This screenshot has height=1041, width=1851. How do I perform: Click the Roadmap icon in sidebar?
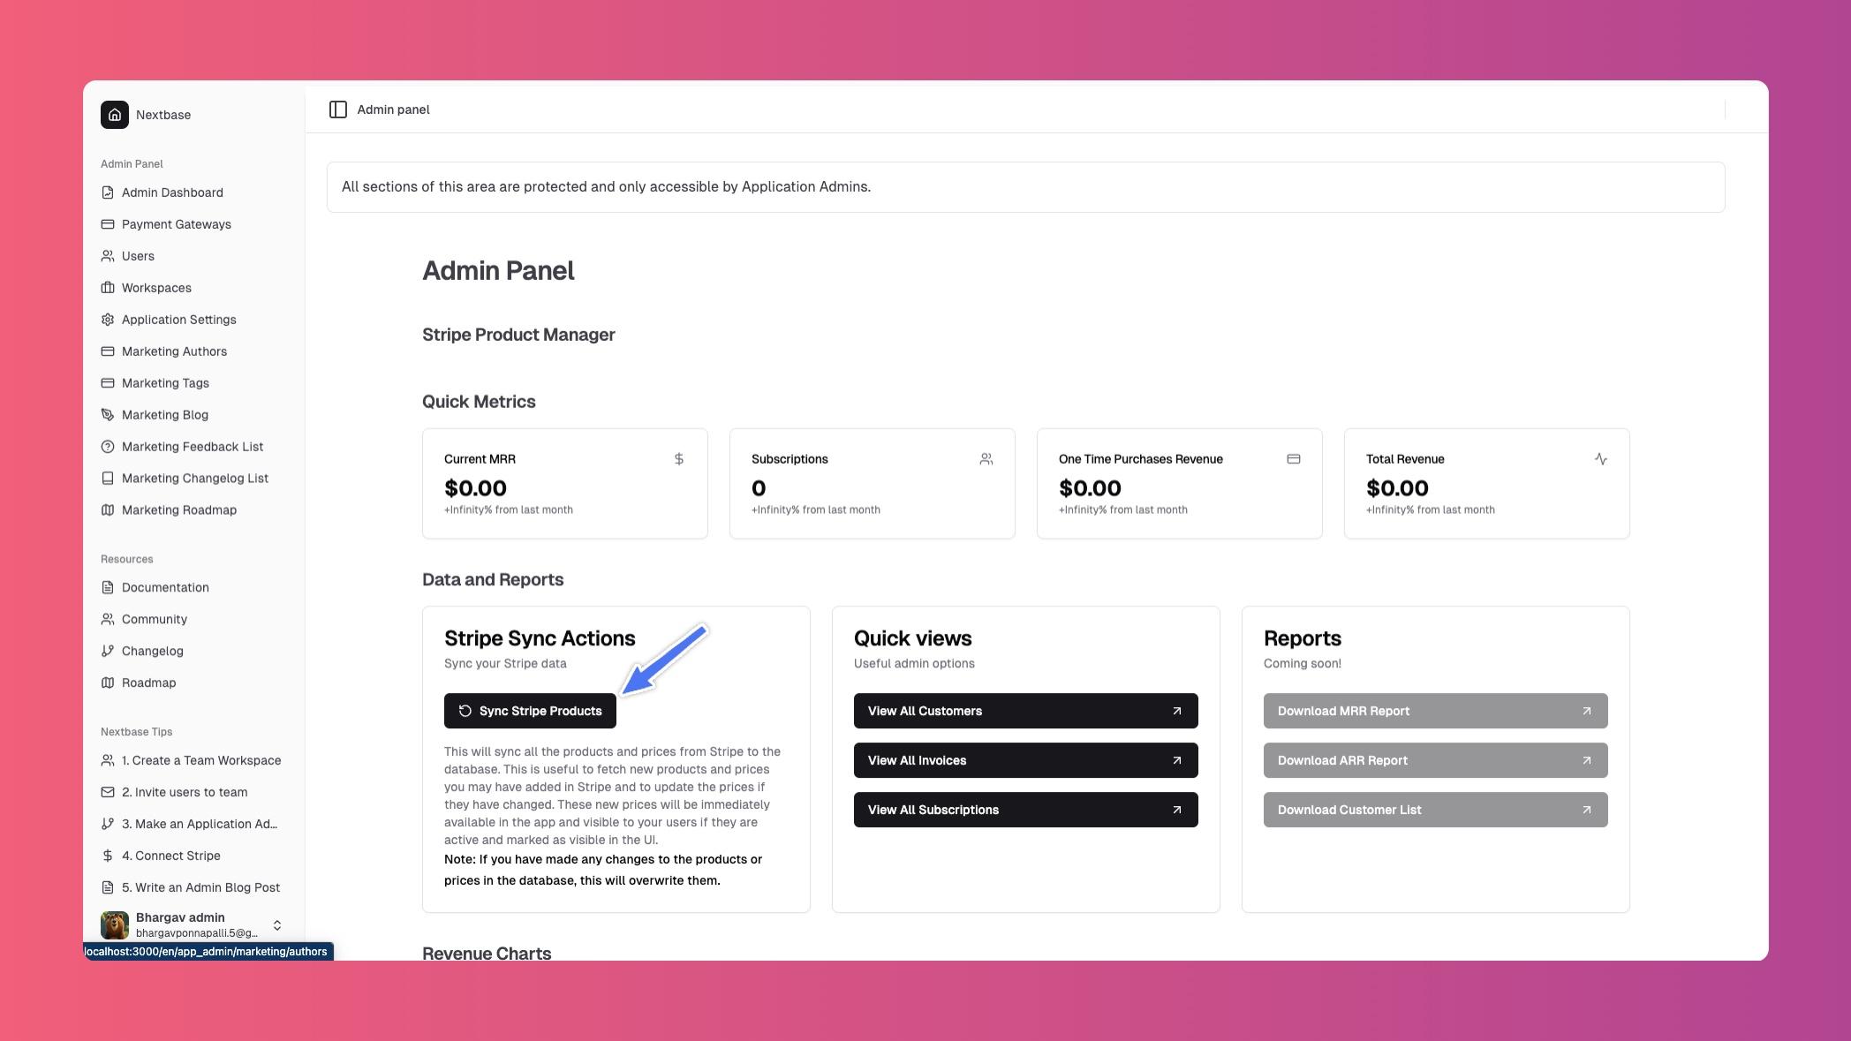(107, 683)
